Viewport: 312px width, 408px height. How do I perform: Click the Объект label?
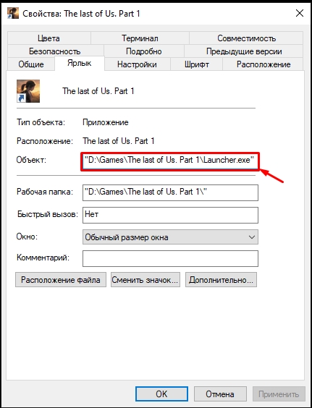tap(31, 160)
